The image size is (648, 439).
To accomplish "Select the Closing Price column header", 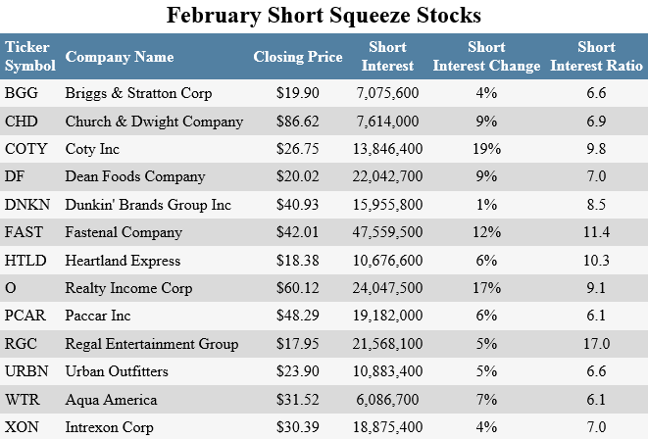I will click(x=298, y=57).
